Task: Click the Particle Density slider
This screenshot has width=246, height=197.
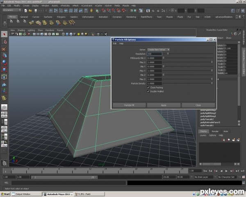Action: tap(212, 83)
